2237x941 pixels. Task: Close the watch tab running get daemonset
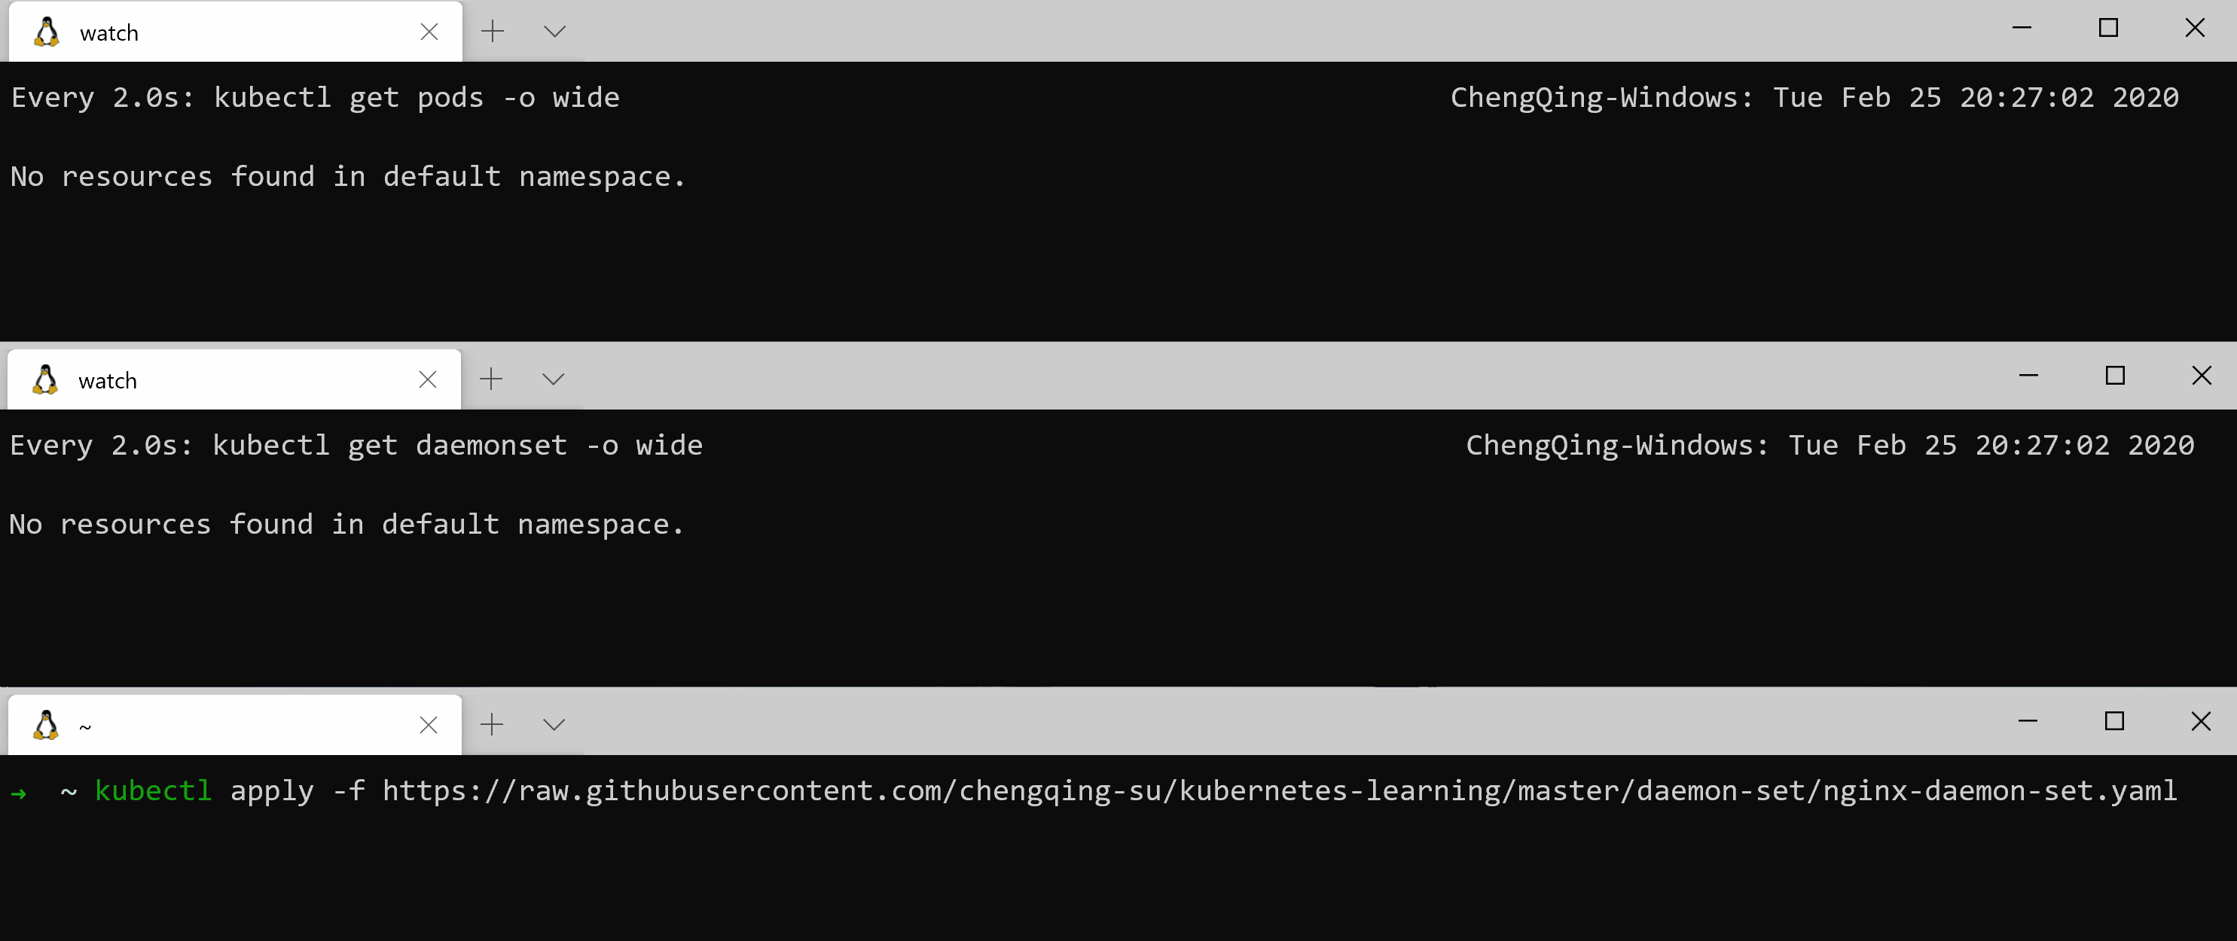point(427,379)
